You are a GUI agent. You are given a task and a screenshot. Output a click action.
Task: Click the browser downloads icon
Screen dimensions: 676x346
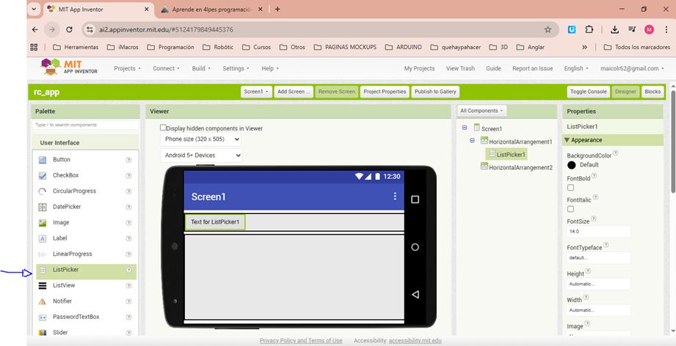614,29
